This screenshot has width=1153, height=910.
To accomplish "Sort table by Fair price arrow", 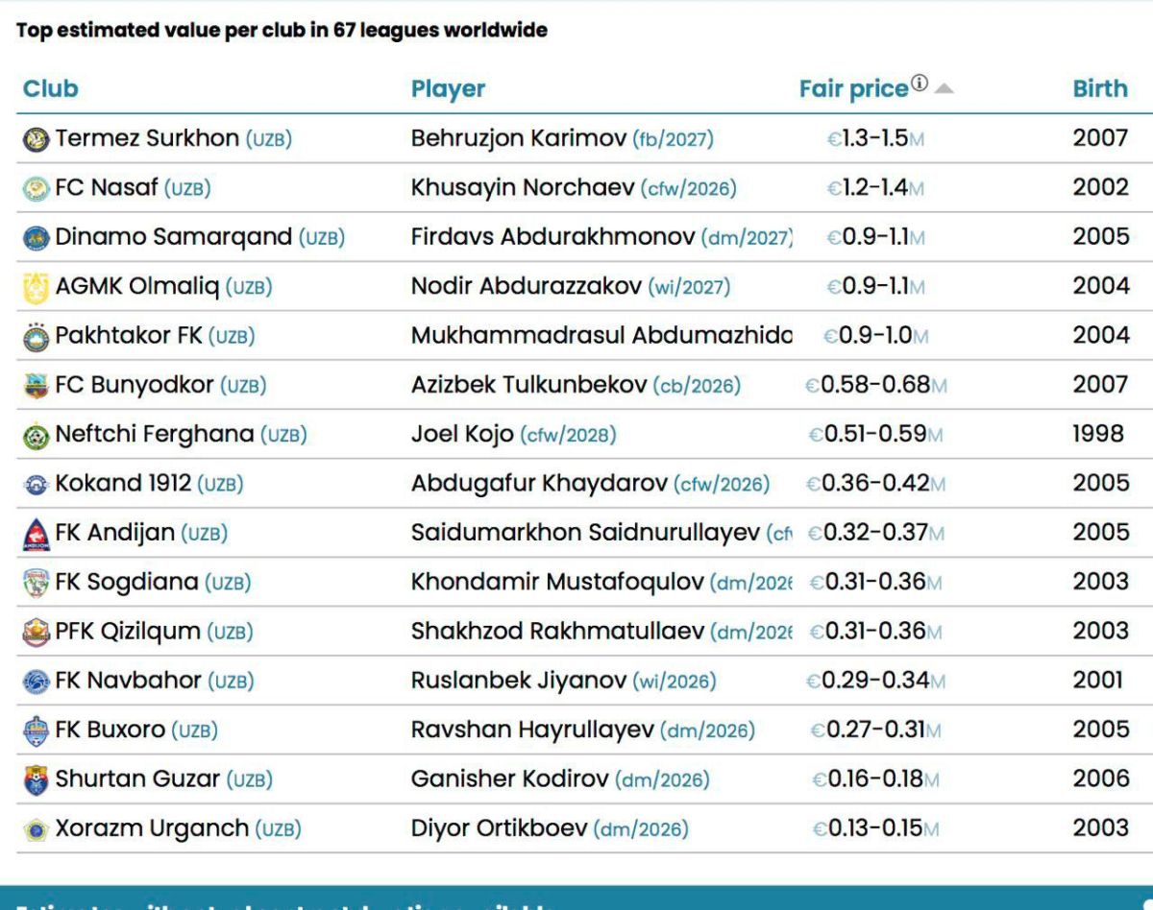I will (x=944, y=89).
